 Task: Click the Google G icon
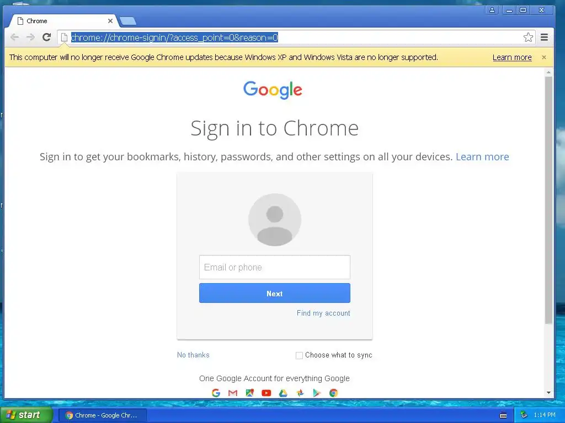click(x=216, y=393)
